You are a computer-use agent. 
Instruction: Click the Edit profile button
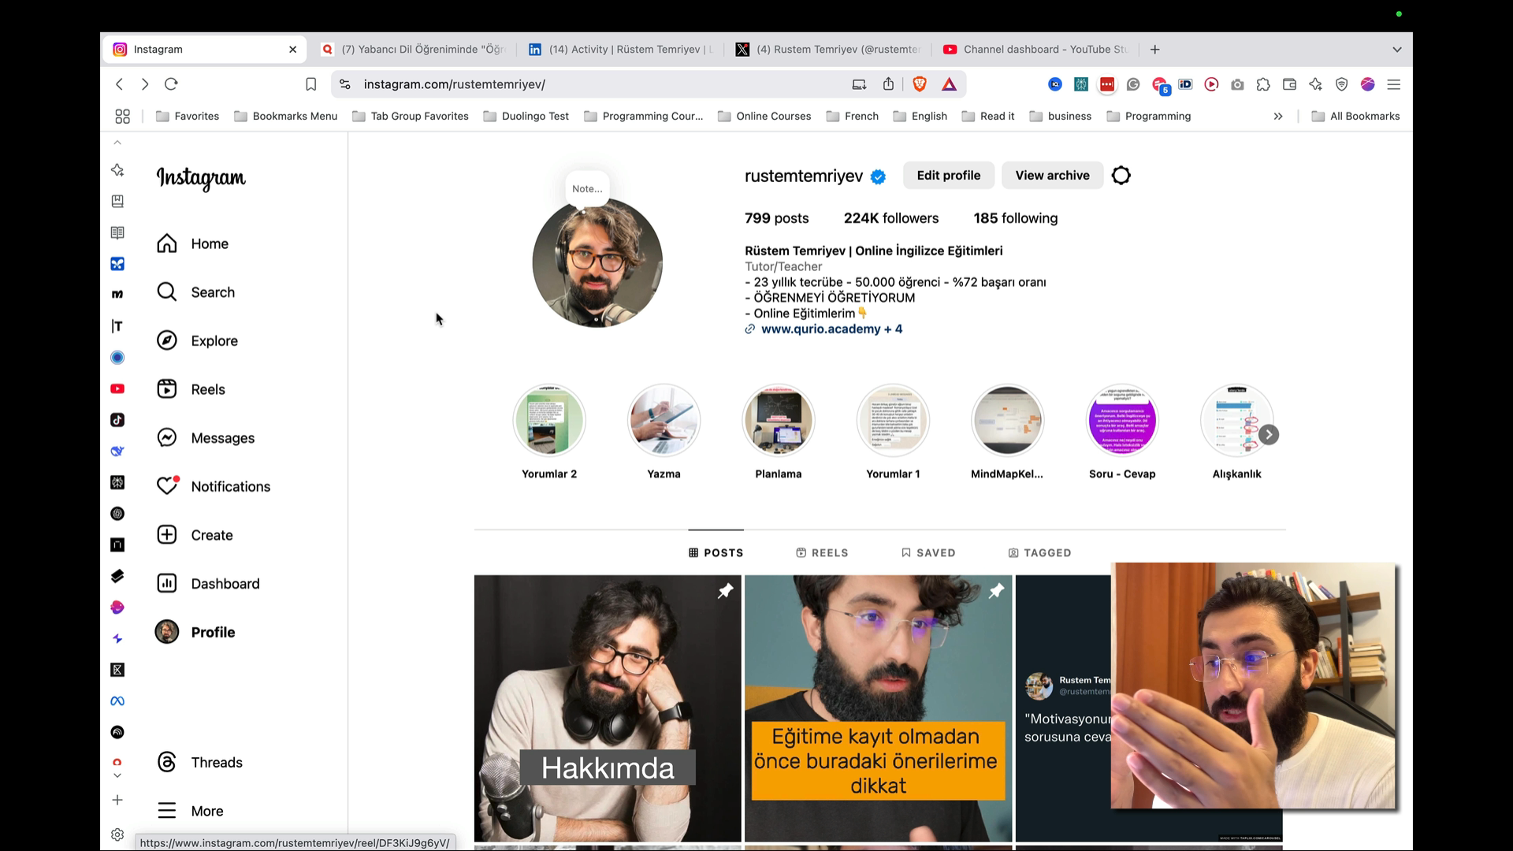coord(949,176)
